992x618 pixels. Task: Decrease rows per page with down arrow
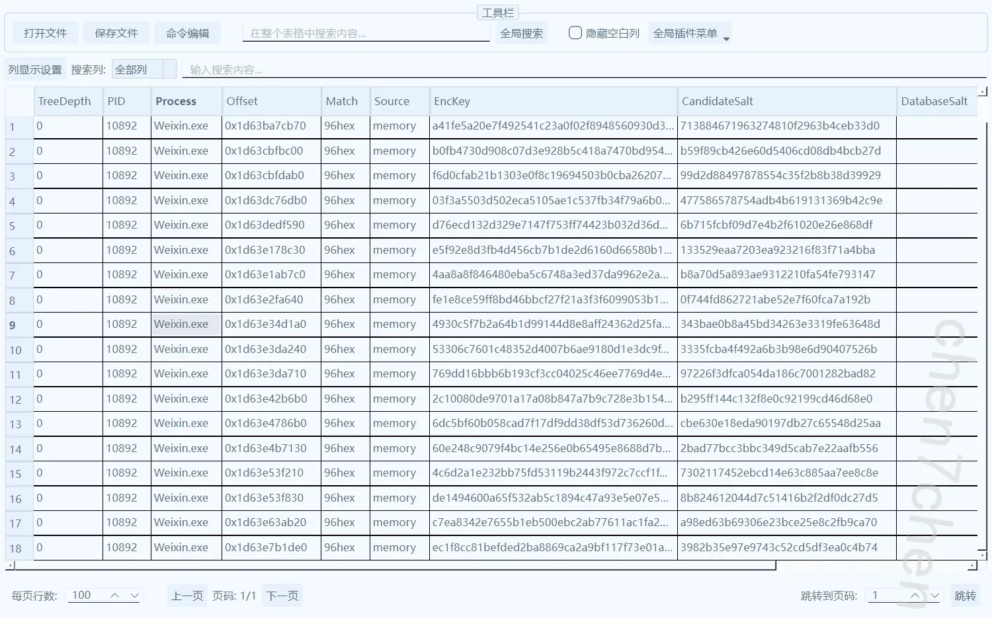pyautogui.click(x=134, y=596)
